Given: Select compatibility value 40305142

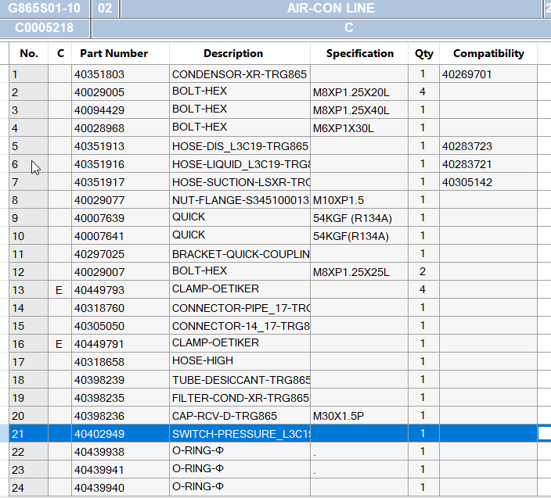Looking at the screenshot, I should click(x=466, y=182).
